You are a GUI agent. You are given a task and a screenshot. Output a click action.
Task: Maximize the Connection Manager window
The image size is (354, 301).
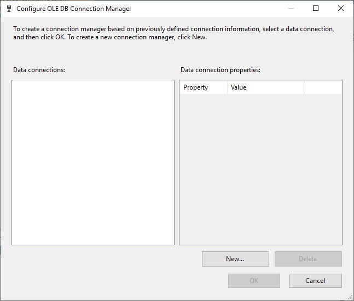(x=316, y=9)
